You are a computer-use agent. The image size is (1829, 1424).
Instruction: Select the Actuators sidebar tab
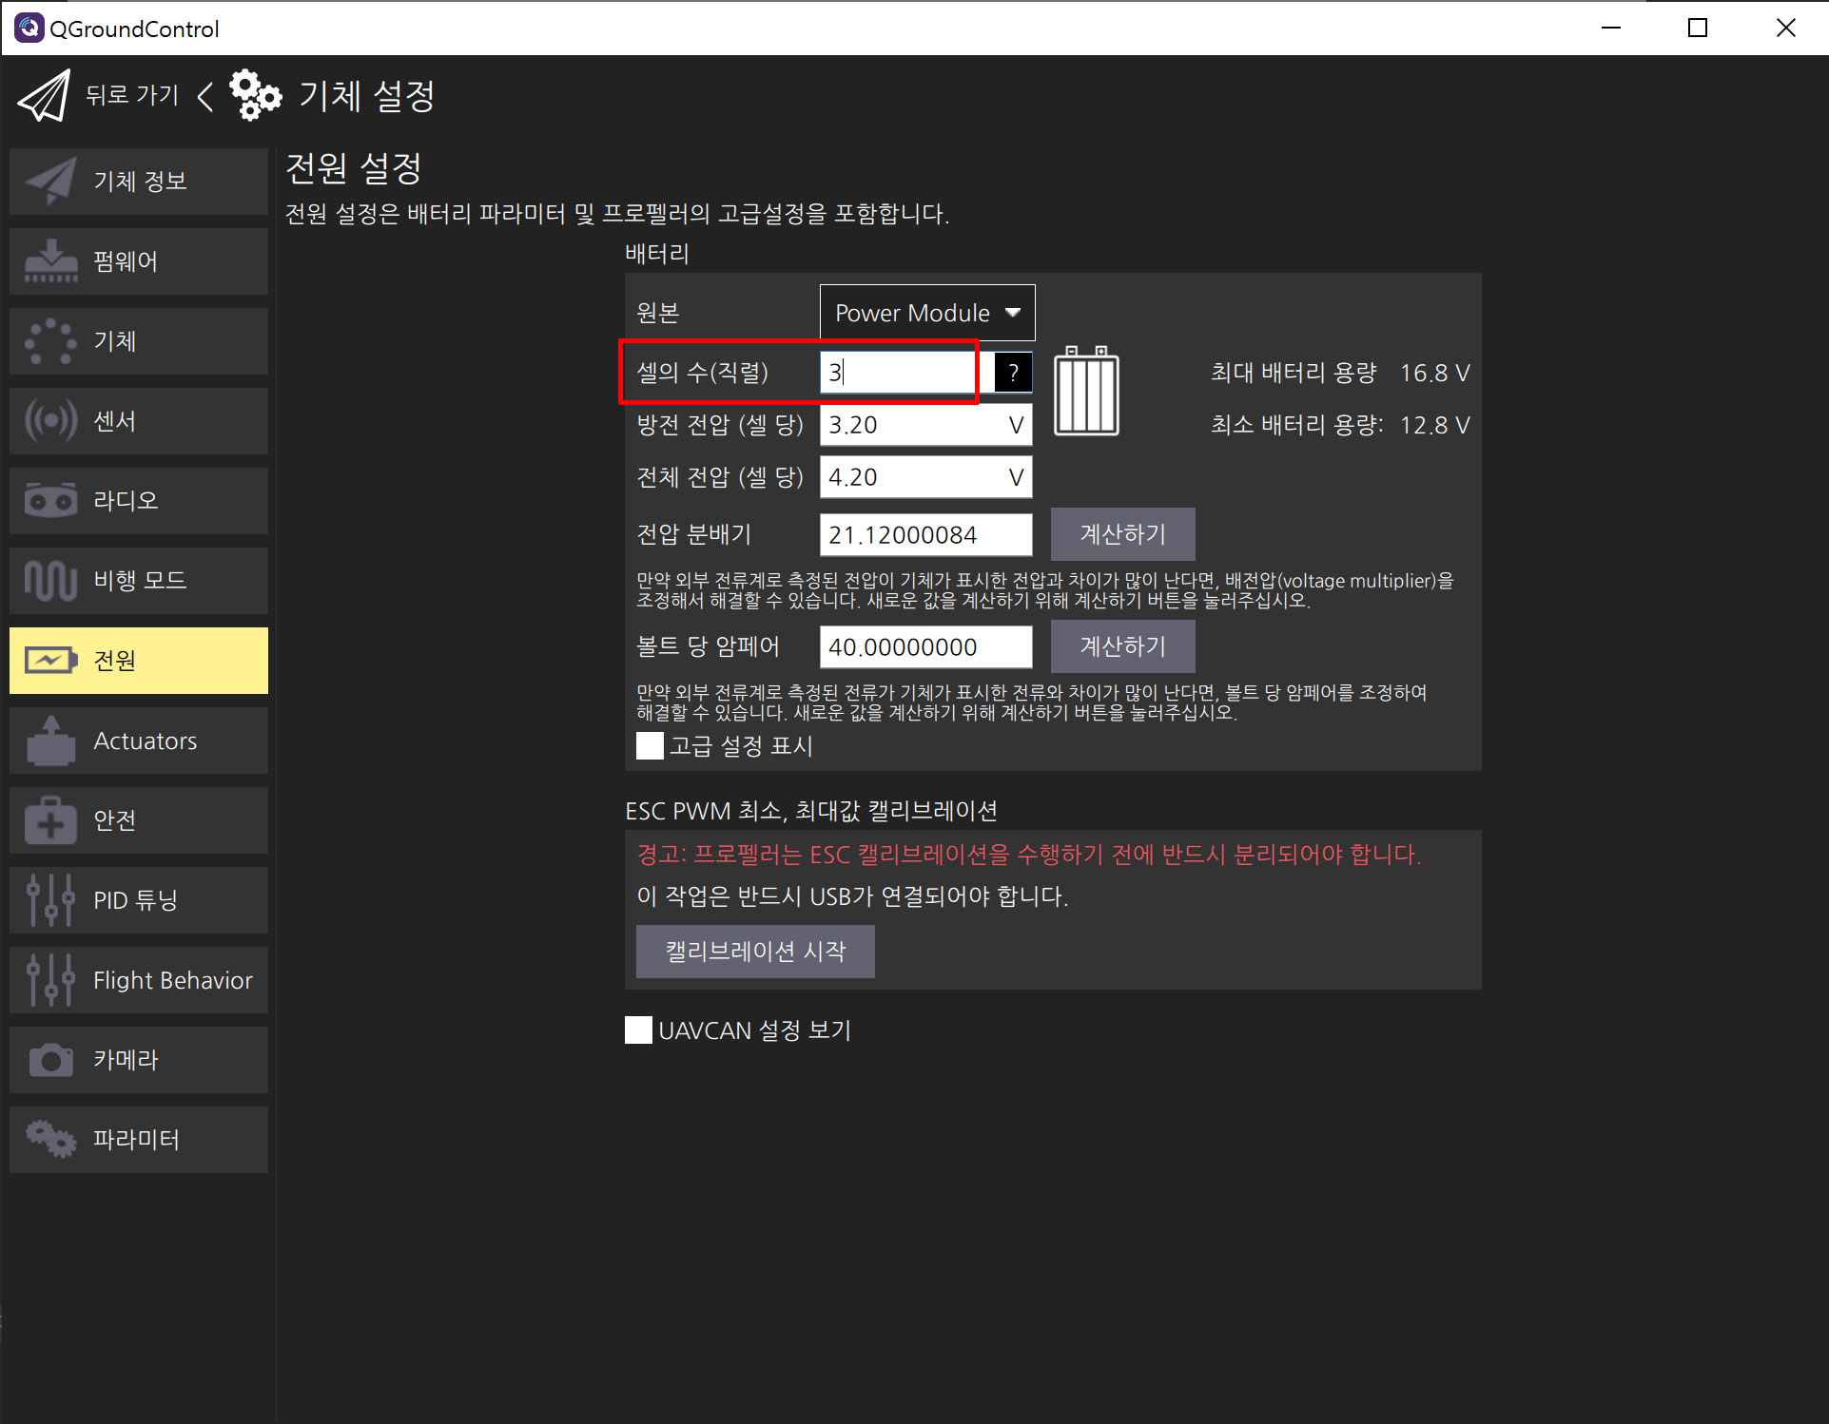coord(139,741)
